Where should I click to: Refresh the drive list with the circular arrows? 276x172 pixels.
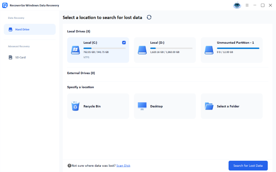coord(149,17)
